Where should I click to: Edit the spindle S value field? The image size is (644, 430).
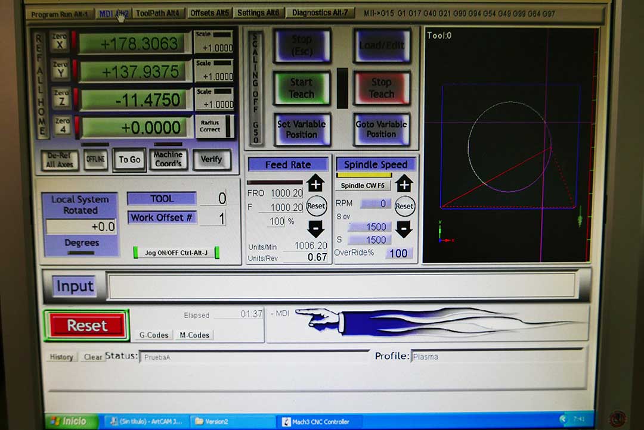point(369,240)
